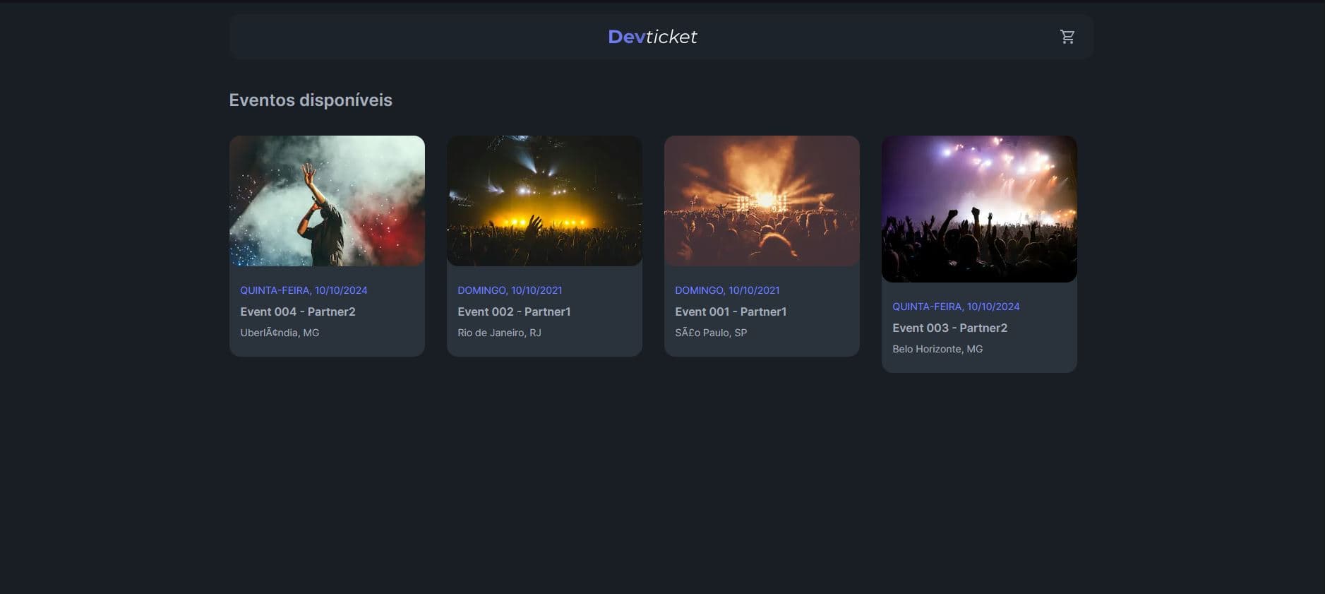Screen dimensions: 1325x594
Task: Click the Eventos disponíveis heading
Action: (x=311, y=100)
